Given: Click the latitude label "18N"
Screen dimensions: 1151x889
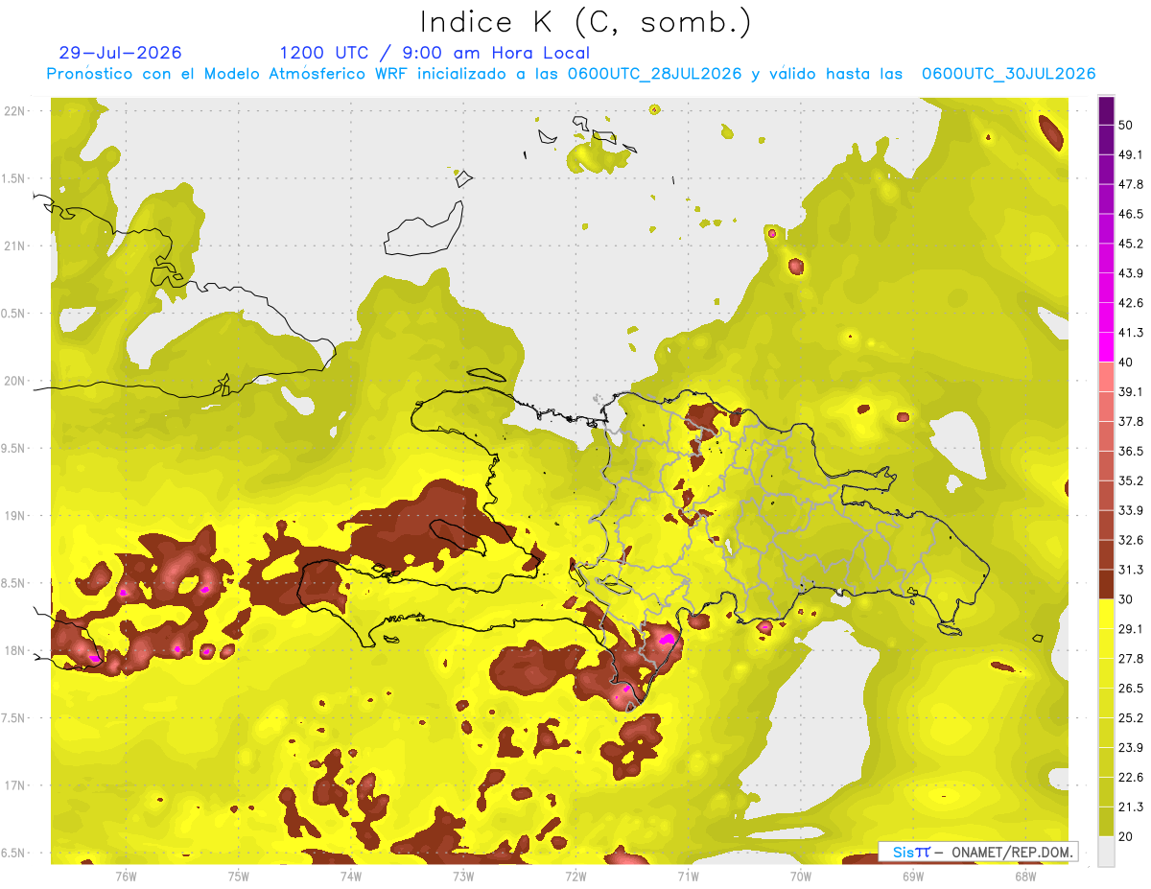Looking at the screenshot, I should tap(16, 651).
